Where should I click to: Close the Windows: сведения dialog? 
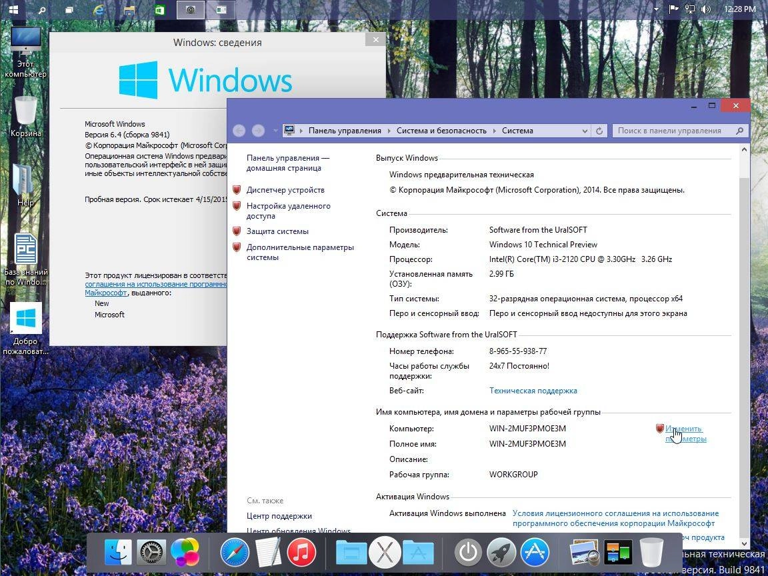click(376, 40)
